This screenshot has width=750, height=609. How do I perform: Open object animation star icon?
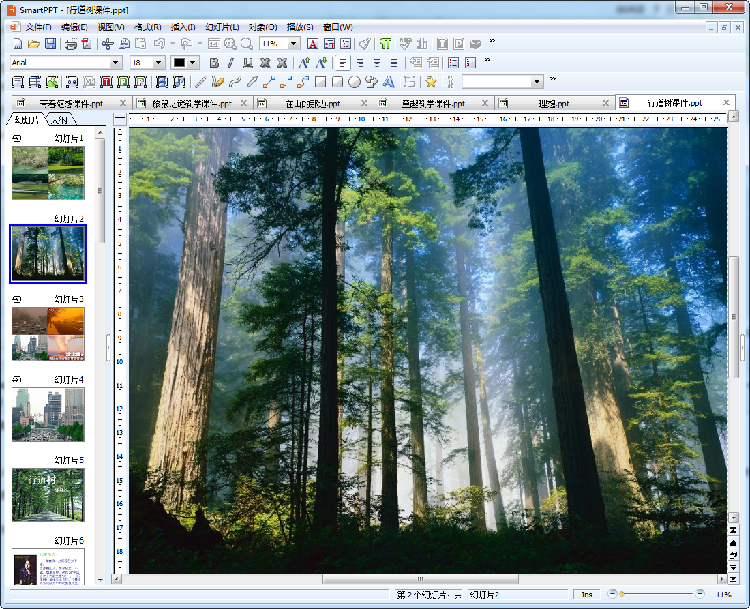[x=430, y=82]
